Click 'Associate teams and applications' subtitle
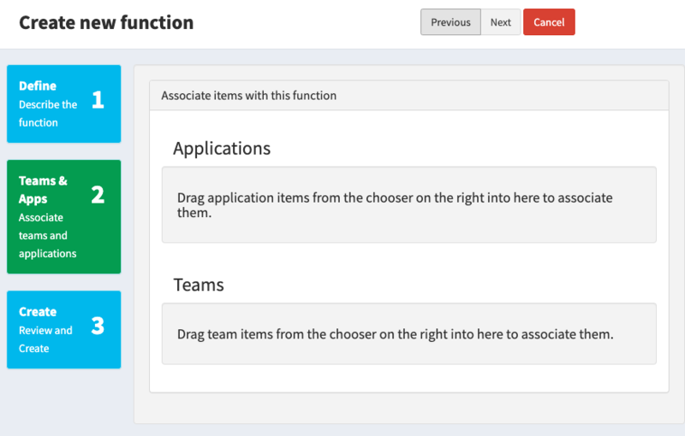The height and width of the screenshot is (436, 685). (47, 235)
